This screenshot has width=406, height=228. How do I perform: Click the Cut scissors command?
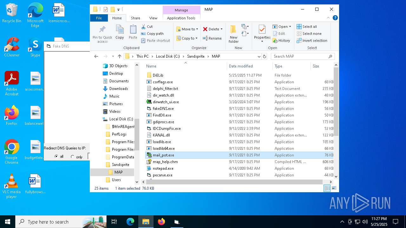(147, 27)
